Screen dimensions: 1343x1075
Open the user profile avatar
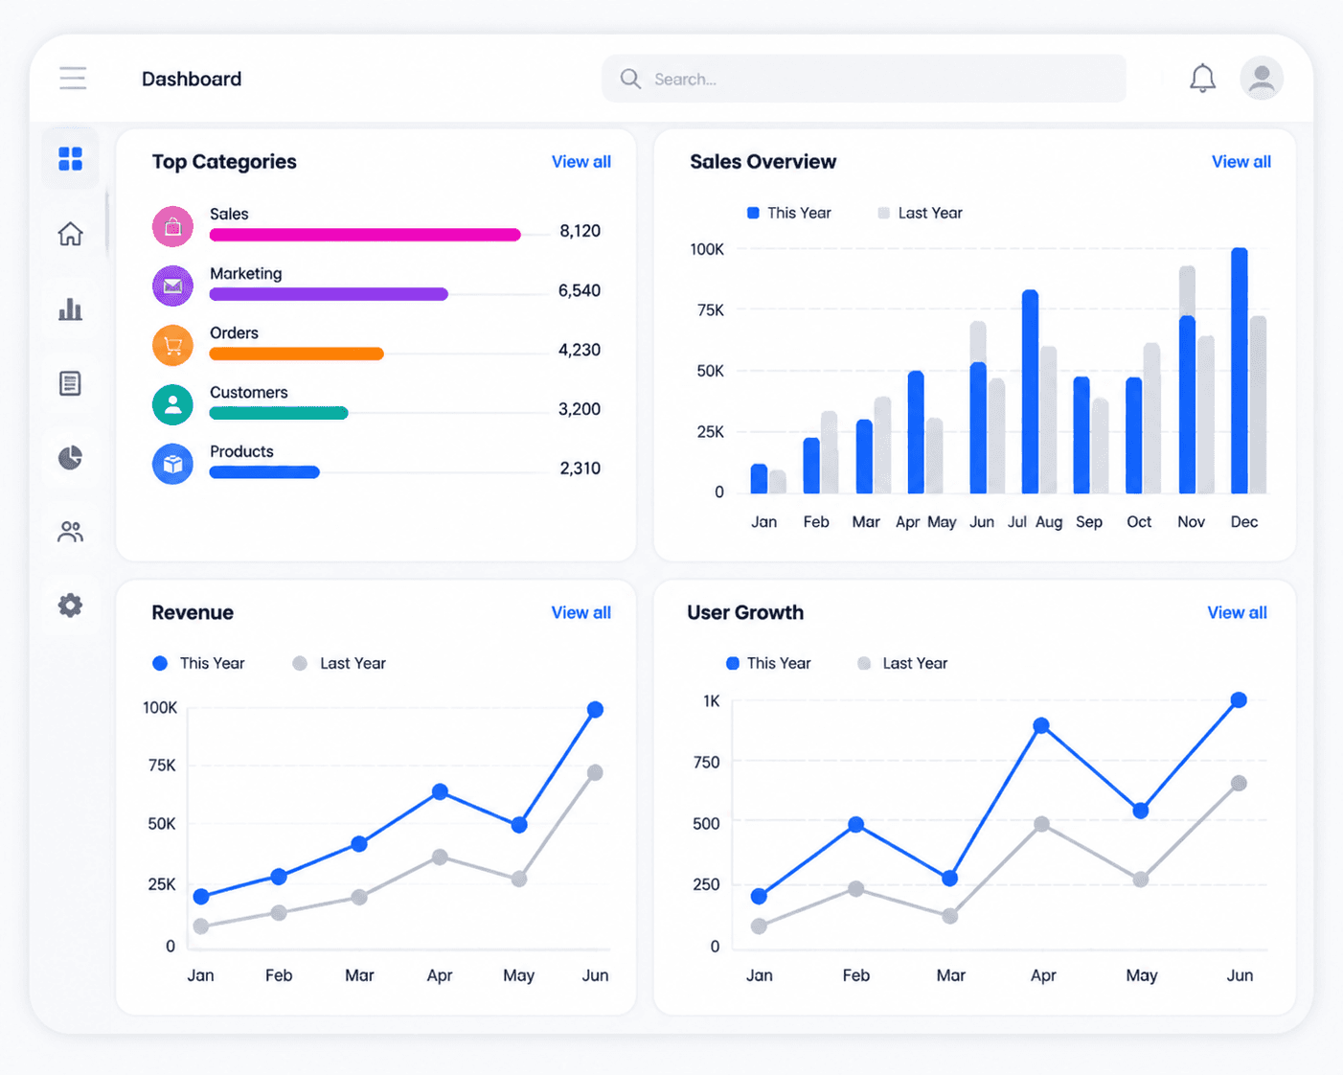click(x=1262, y=79)
